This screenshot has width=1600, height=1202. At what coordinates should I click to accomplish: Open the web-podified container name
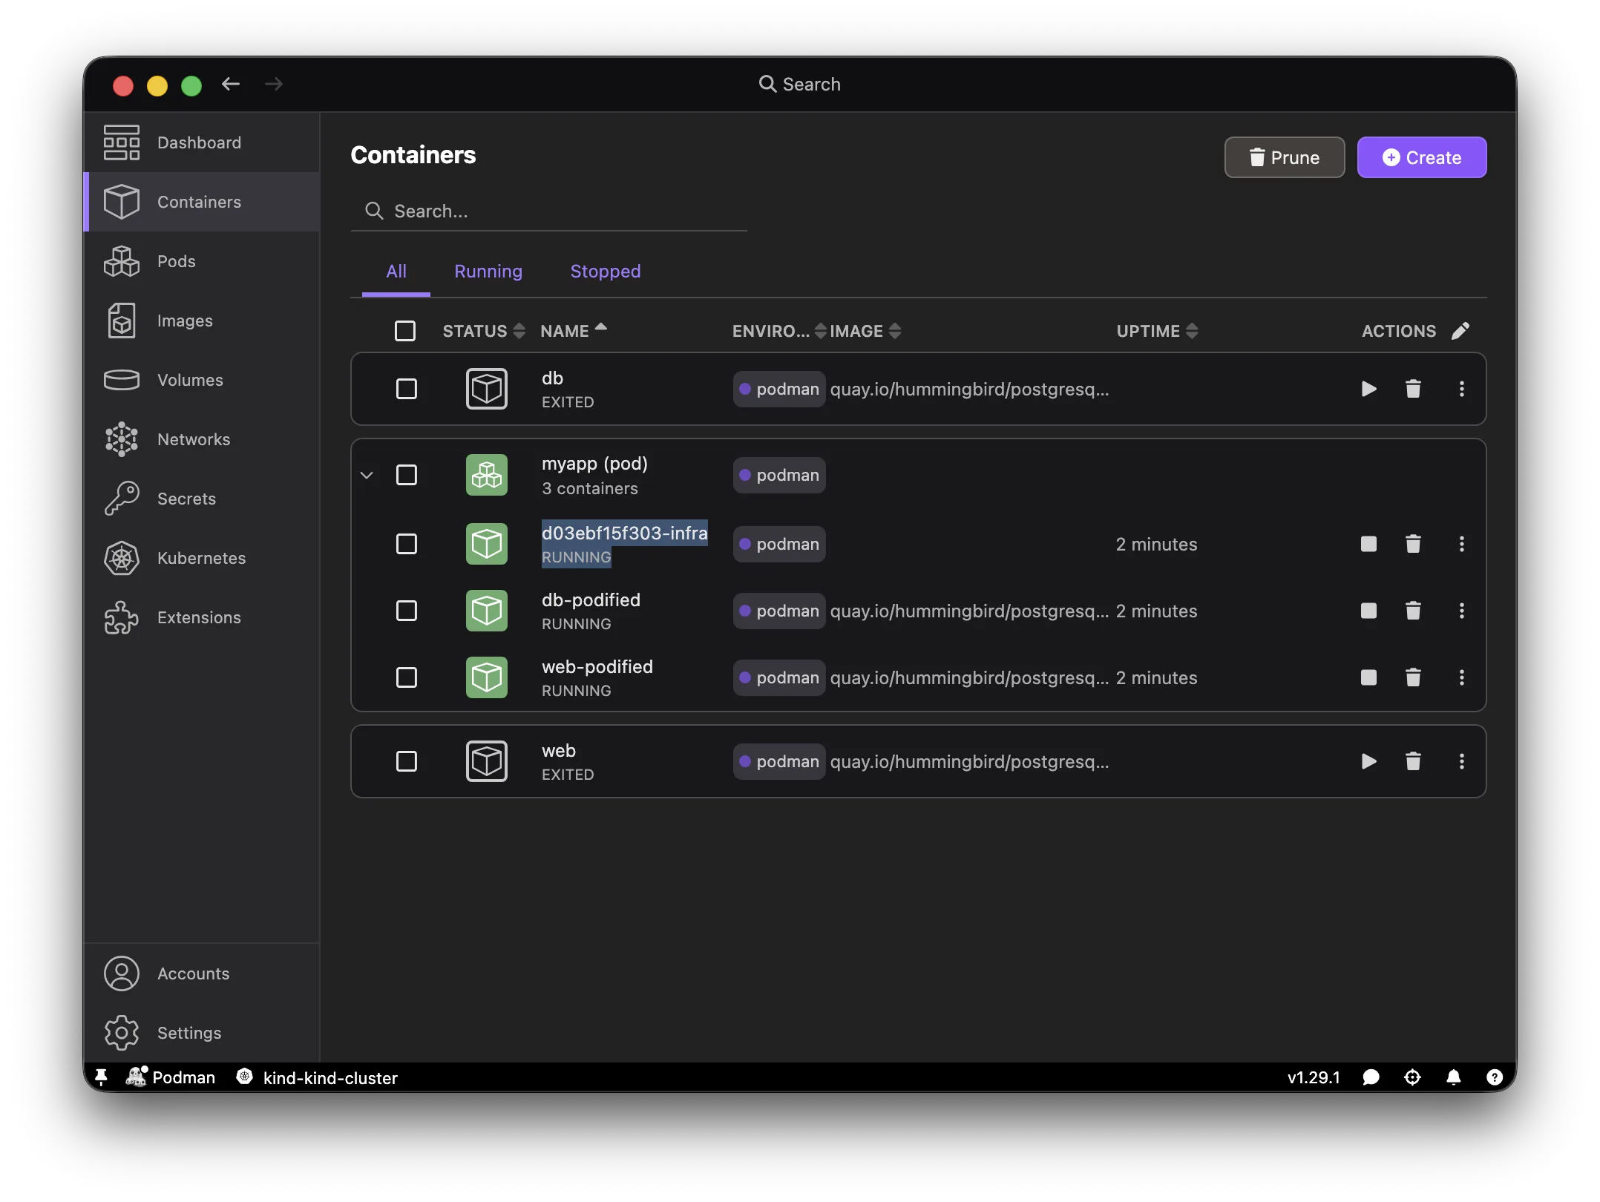(597, 667)
